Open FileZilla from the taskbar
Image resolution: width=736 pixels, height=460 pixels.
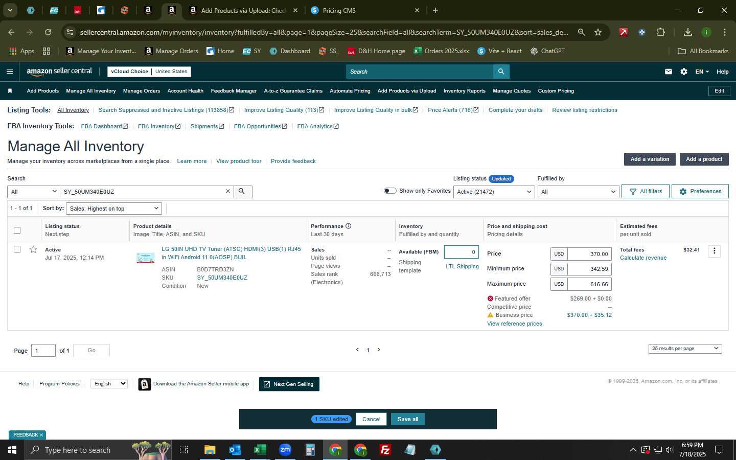385,450
